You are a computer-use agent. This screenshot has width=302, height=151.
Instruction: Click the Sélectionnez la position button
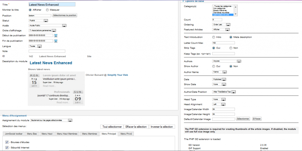click(65, 15)
